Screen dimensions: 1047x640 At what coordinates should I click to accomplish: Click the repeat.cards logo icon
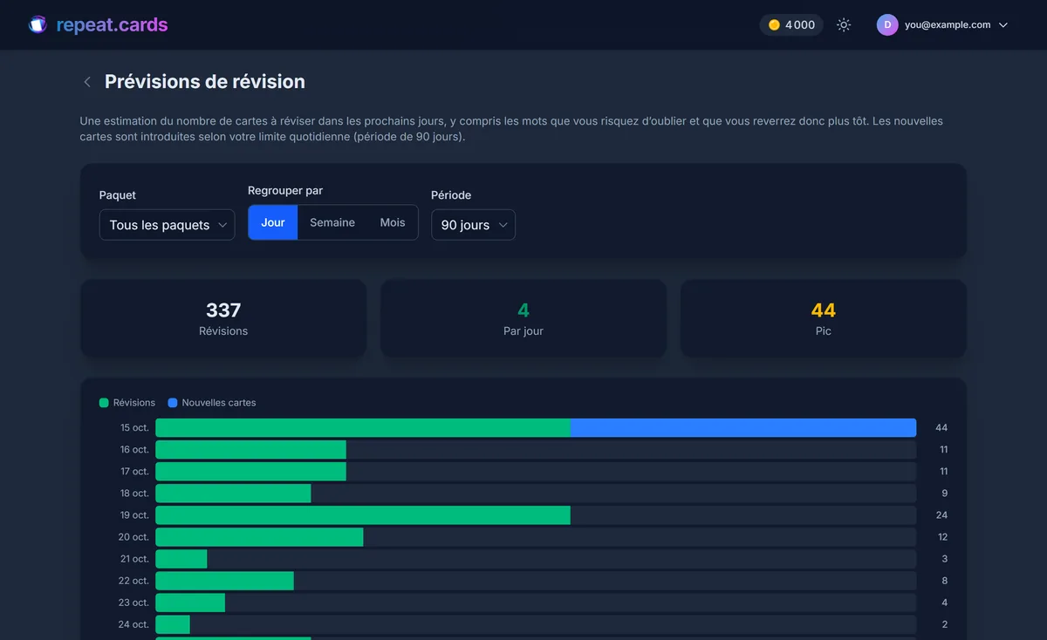38,24
